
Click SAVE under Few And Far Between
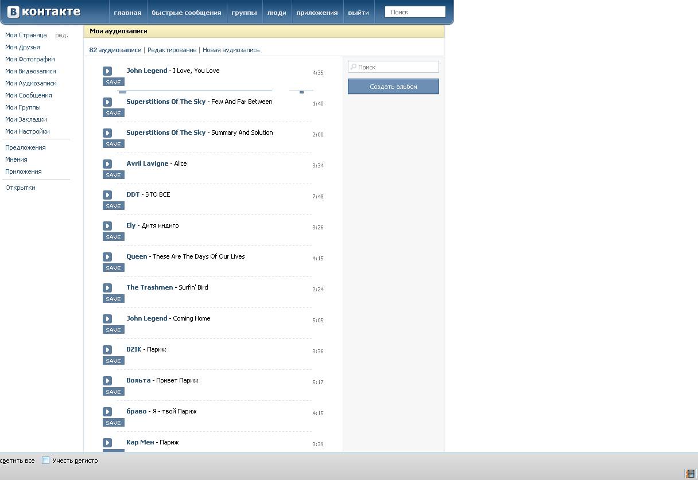114,113
